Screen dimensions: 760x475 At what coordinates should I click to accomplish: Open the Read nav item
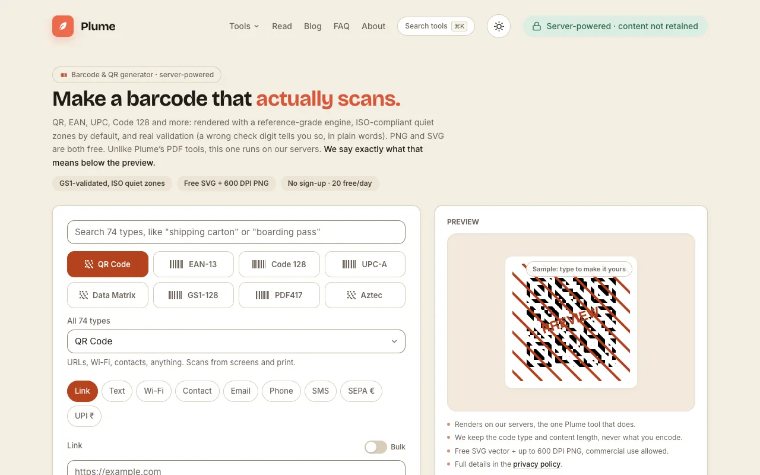(x=282, y=26)
